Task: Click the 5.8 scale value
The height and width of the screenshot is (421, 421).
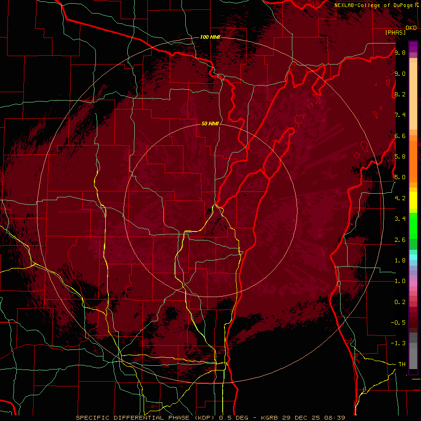Action: [400, 157]
